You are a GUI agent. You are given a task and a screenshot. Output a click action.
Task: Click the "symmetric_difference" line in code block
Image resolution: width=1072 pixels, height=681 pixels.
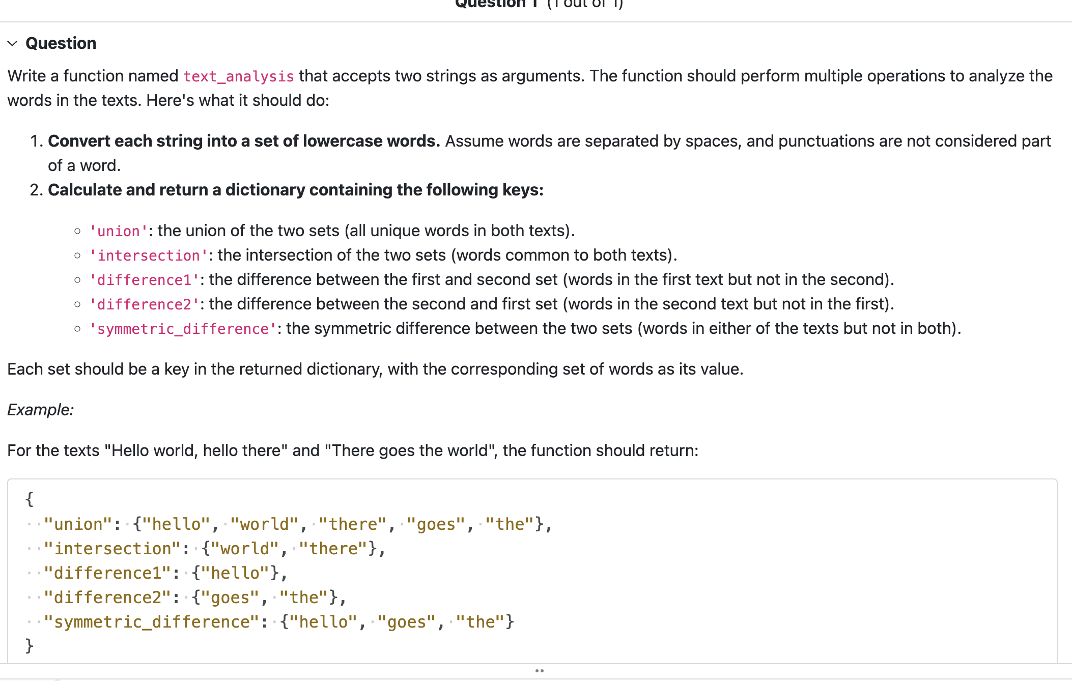pos(153,621)
